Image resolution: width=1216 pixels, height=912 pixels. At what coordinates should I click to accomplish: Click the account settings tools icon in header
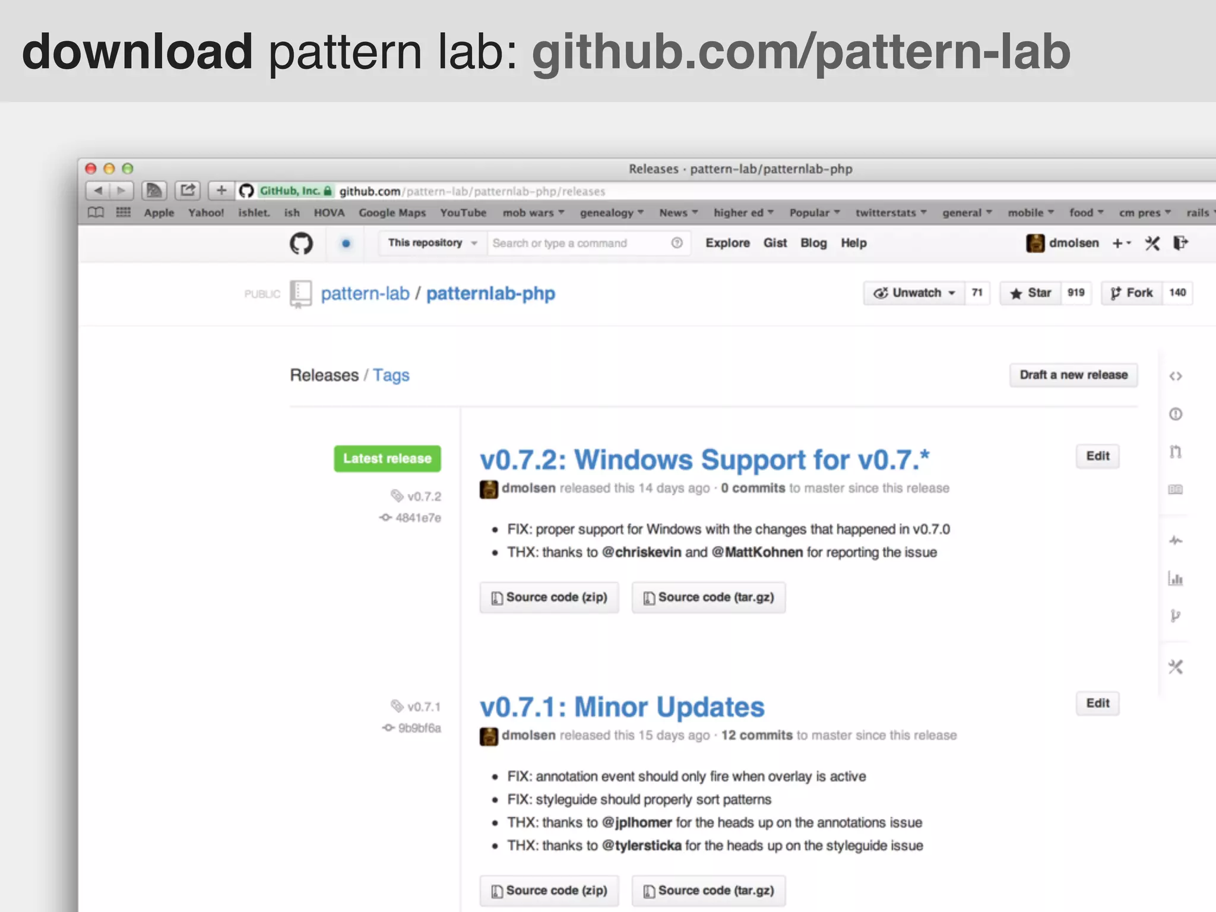[1152, 243]
